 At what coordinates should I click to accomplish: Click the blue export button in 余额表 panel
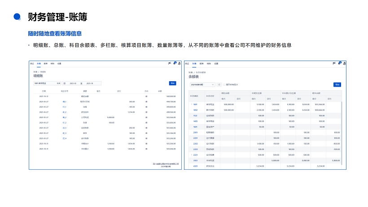coord(337,85)
